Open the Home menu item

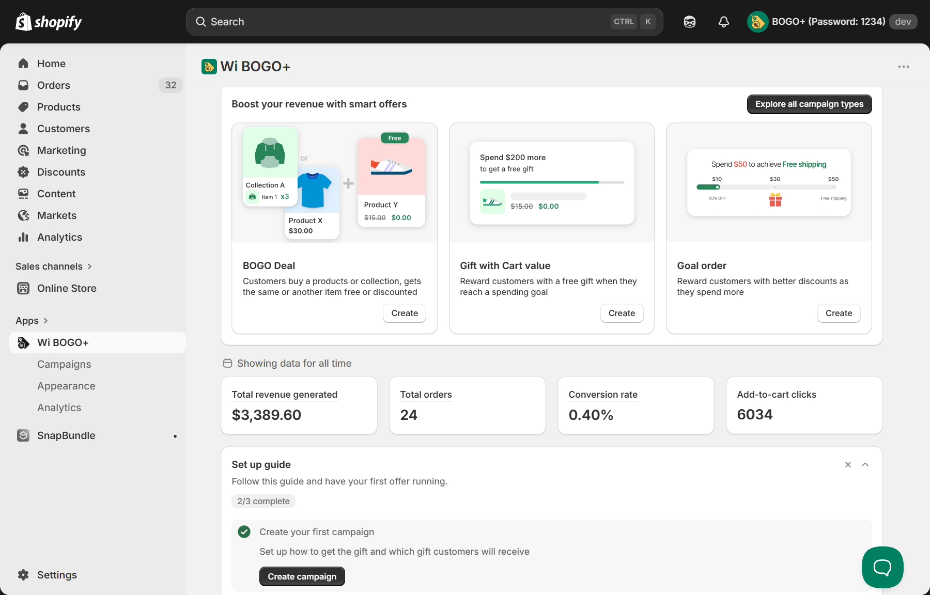pos(98,64)
